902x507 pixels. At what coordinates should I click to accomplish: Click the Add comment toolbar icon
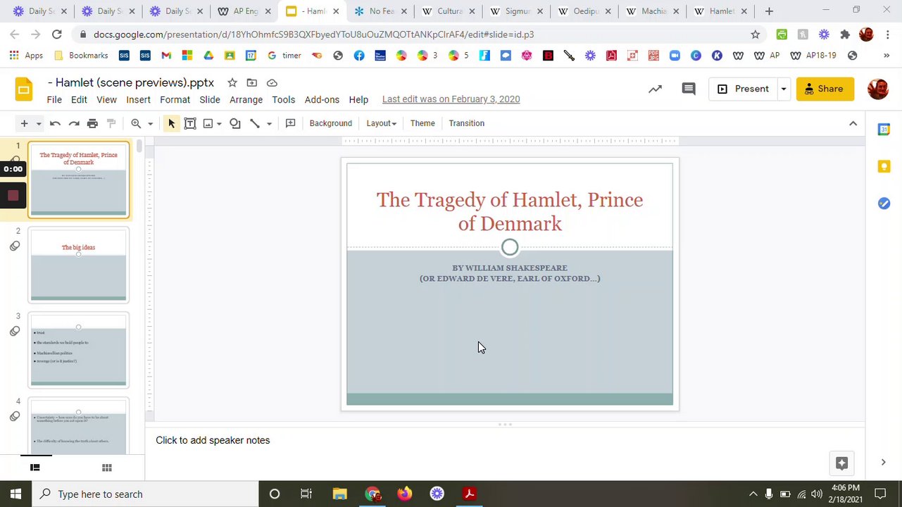(x=290, y=123)
